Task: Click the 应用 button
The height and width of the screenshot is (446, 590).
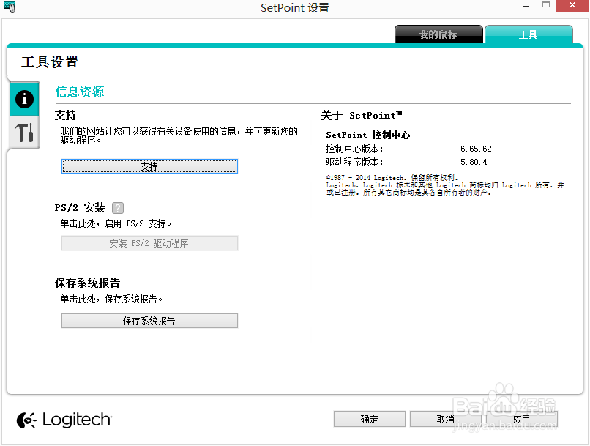Action: (x=521, y=419)
